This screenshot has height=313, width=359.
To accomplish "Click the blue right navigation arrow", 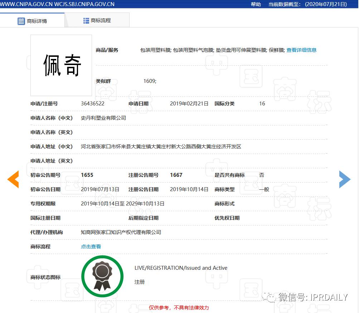I will pyautogui.click(x=345, y=179).
